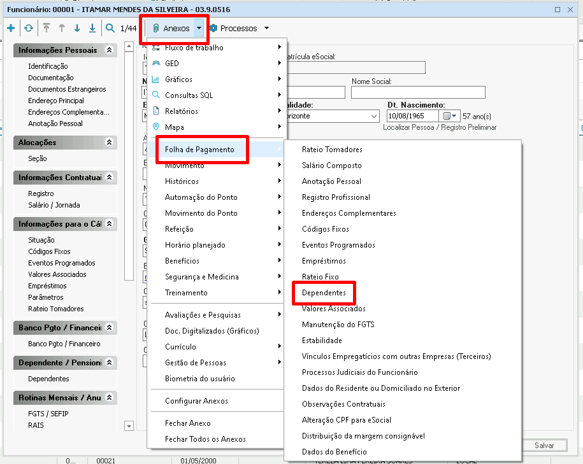The image size is (583, 464).
Task: Collapse Informações para o Cálculo section
Action: point(110,223)
